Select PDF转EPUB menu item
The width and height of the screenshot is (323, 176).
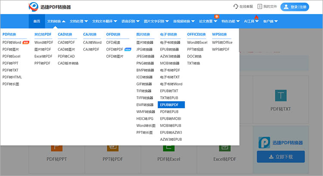(169, 112)
